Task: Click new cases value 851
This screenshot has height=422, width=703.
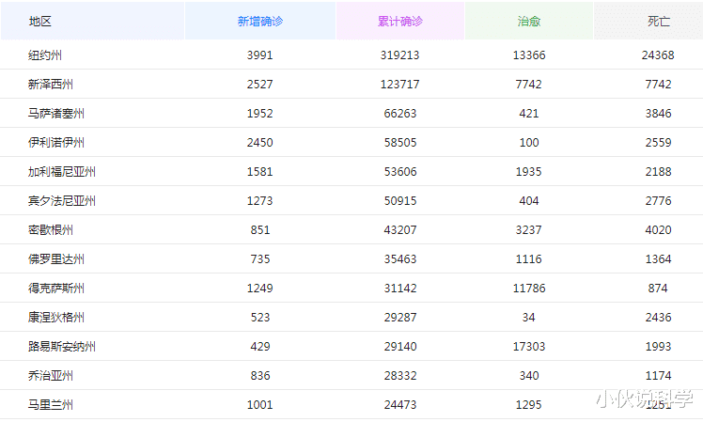Action: click(x=260, y=230)
